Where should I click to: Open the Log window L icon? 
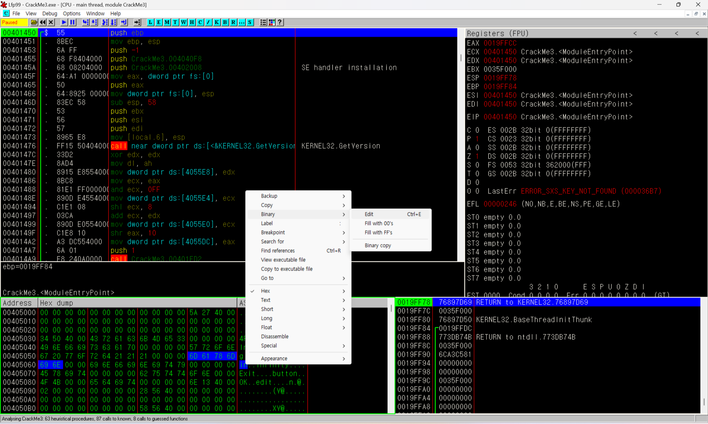(x=150, y=22)
